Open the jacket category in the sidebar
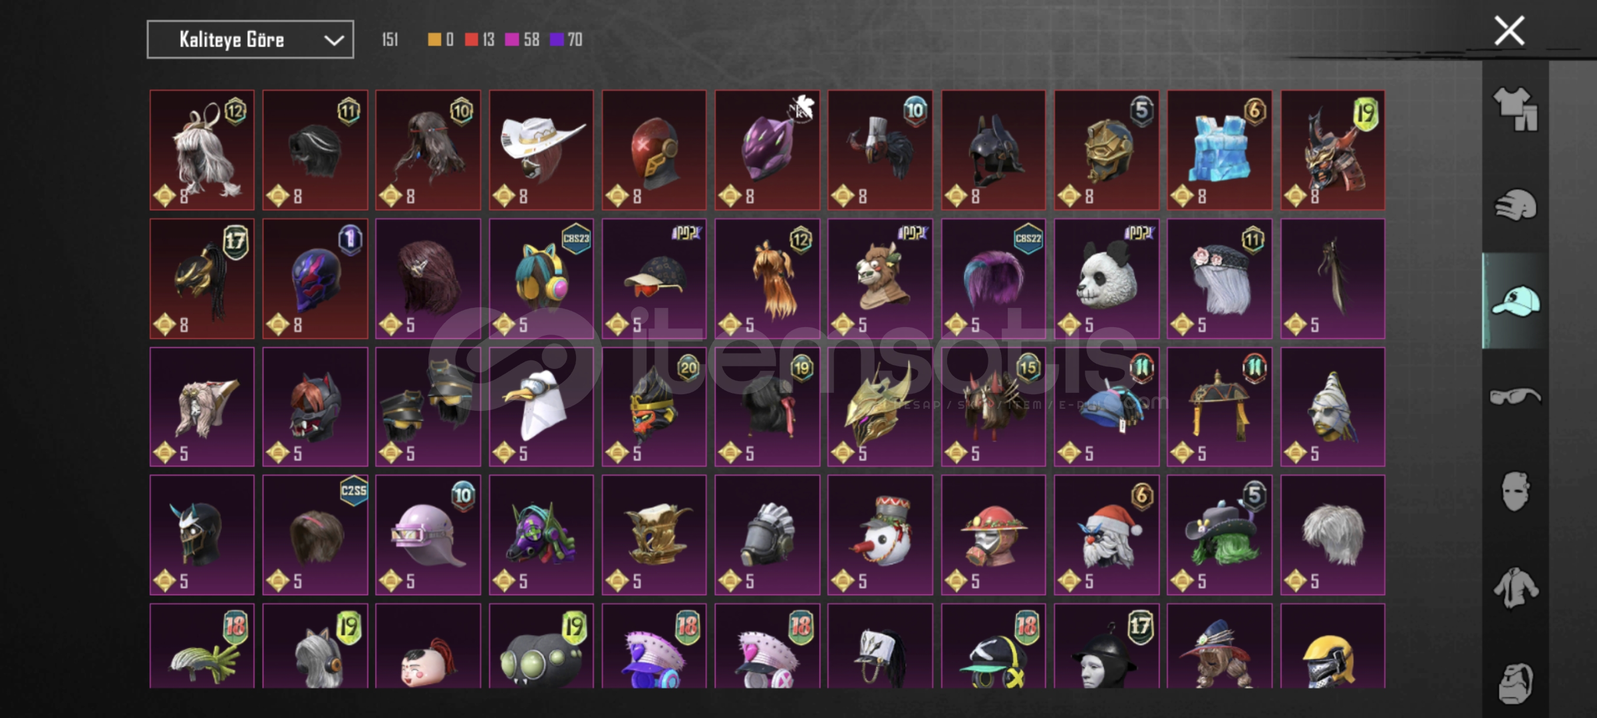The height and width of the screenshot is (718, 1597). pos(1515,588)
